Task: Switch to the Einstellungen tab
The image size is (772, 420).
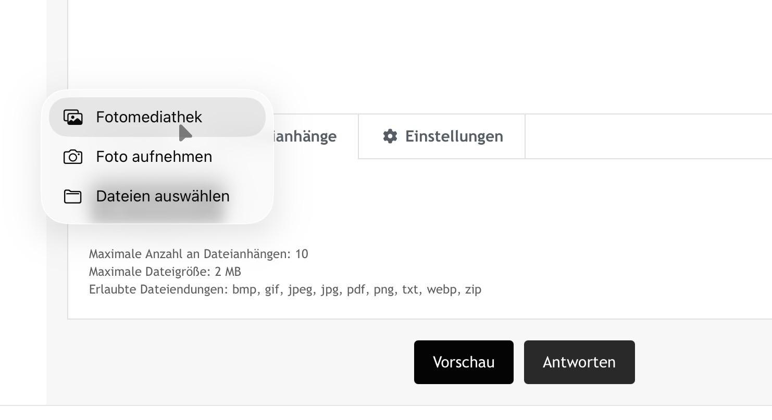Action: point(442,136)
